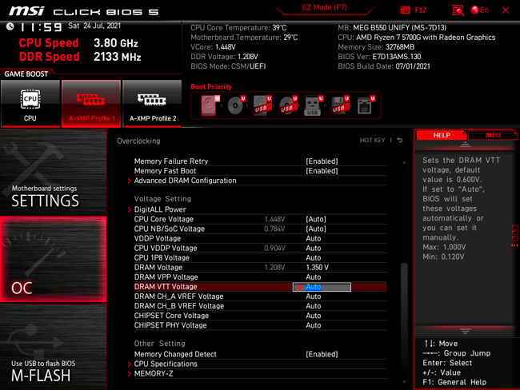Open the M-FLASH section
Viewport: 520px width, 390px height.
pos(53,347)
